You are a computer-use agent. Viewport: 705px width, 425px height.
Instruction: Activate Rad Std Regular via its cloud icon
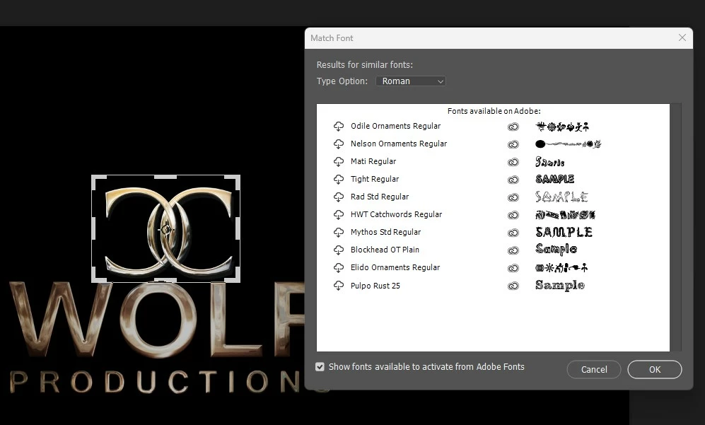click(x=339, y=197)
